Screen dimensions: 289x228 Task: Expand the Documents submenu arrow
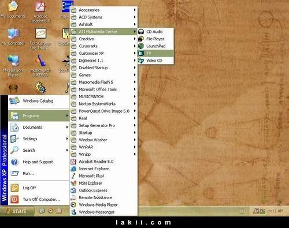click(x=67, y=127)
